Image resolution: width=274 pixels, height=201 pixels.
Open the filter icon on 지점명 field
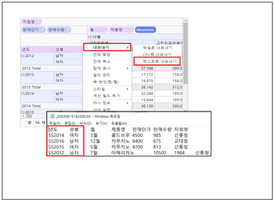pyautogui.click(x=38, y=22)
